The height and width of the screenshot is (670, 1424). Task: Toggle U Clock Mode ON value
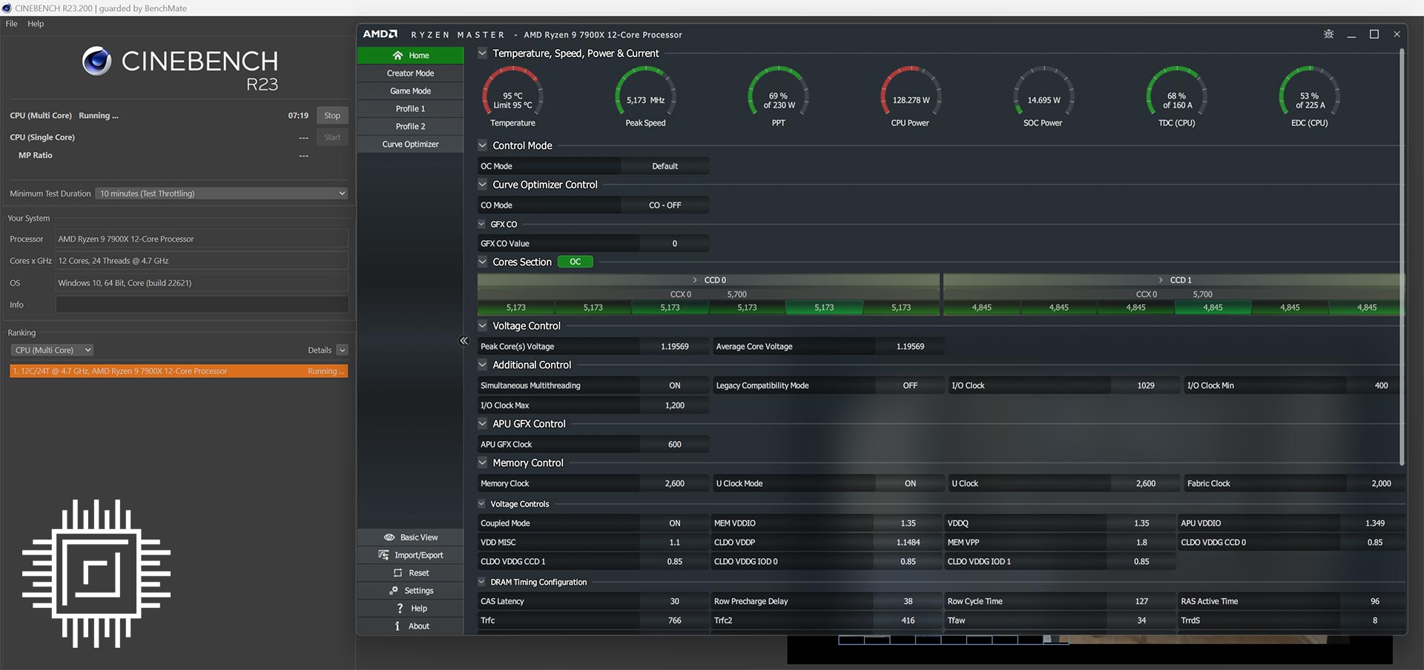tap(910, 483)
